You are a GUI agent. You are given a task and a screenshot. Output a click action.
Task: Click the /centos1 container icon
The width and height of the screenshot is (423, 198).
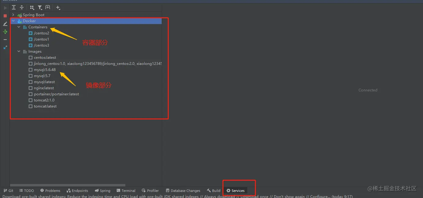click(x=31, y=39)
